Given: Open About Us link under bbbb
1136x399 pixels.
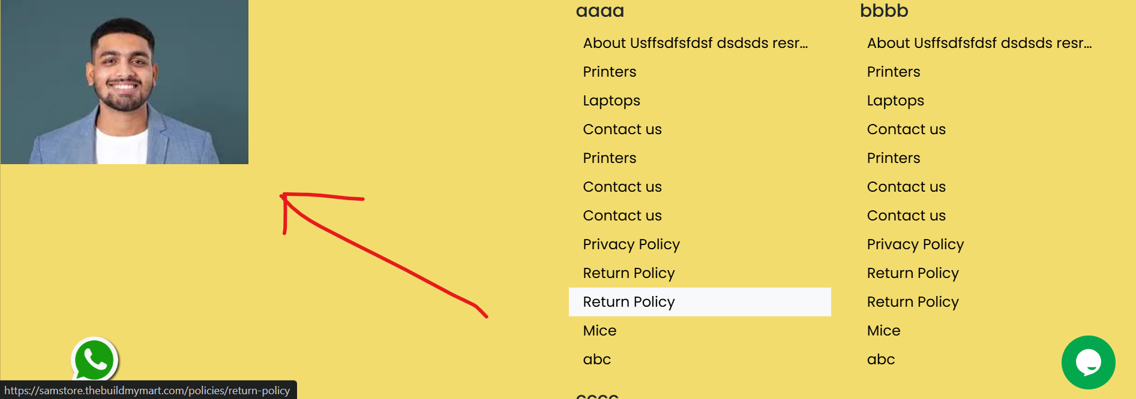Looking at the screenshot, I should point(979,43).
